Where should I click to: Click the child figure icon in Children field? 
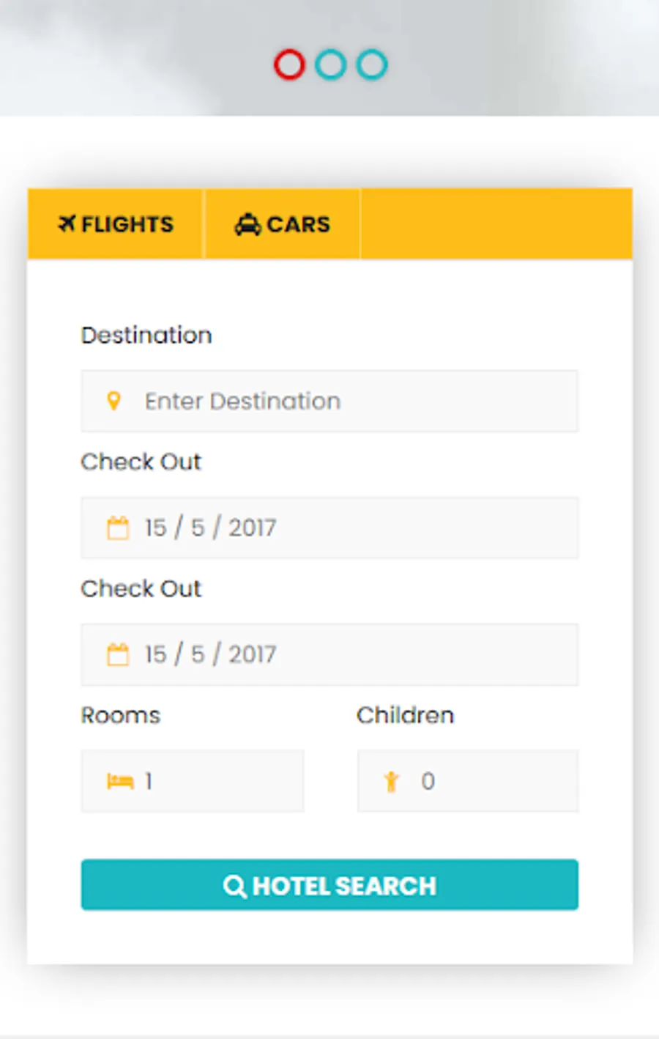pyautogui.click(x=392, y=781)
